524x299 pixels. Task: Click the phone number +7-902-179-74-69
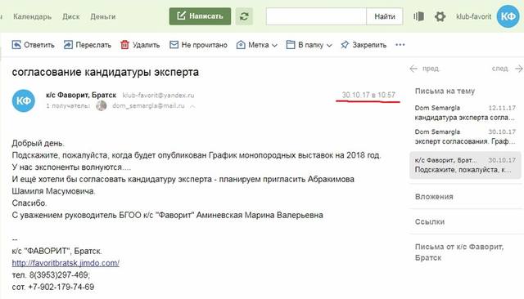(61, 287)
